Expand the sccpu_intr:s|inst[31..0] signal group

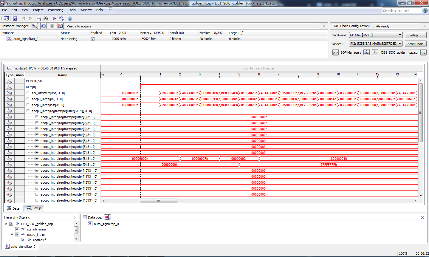28,105
